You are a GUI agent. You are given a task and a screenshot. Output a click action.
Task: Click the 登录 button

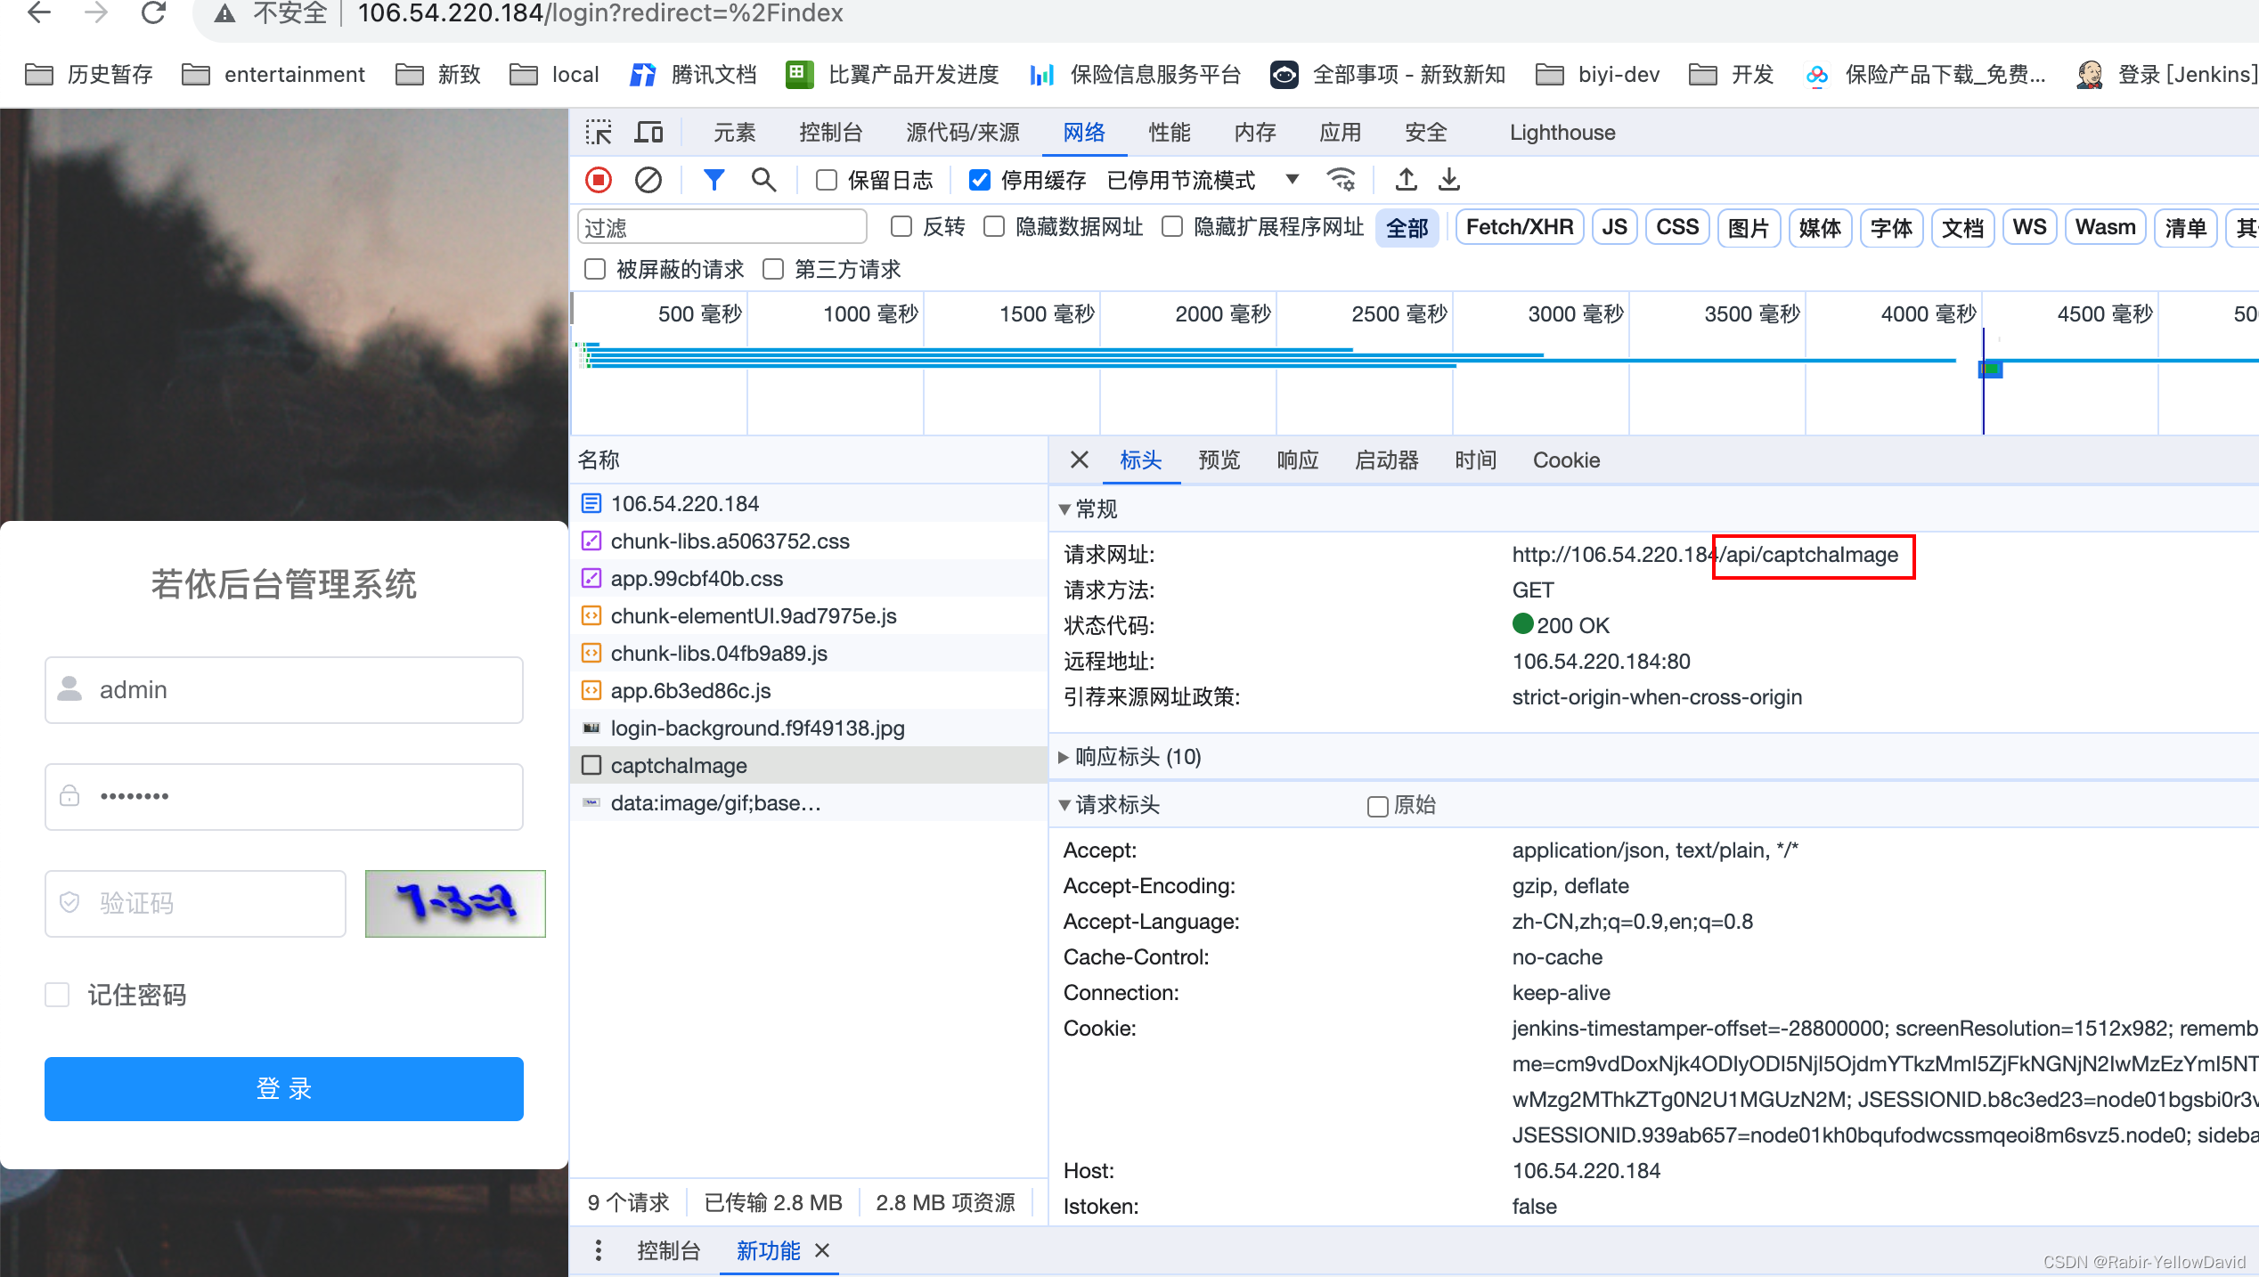click(284, 1088)
